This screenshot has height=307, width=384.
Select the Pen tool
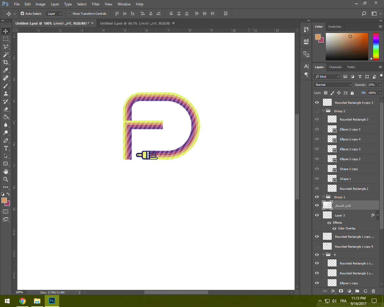coord(5,141)
